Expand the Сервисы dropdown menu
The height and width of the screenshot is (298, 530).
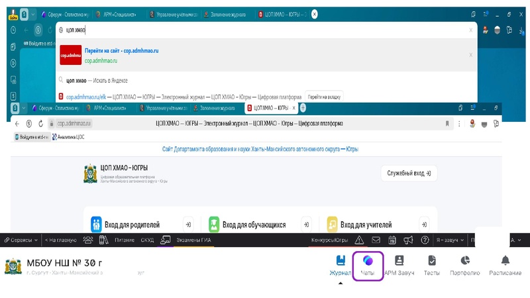[21, 240]
